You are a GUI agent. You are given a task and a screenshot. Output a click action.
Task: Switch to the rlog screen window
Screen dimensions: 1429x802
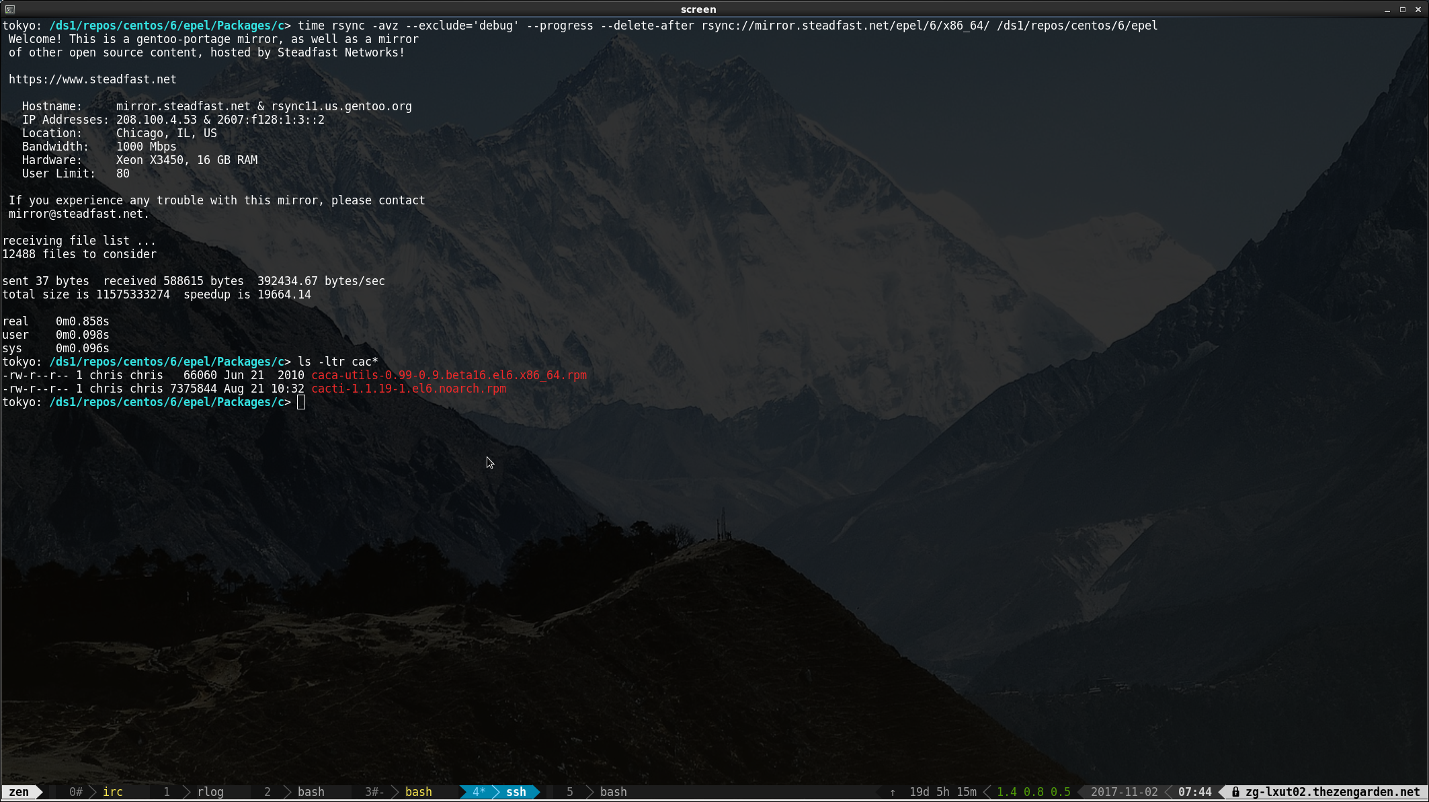coord(210,792)
